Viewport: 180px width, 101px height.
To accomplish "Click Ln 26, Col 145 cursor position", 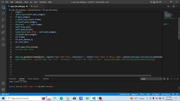I will click(125, 94).
